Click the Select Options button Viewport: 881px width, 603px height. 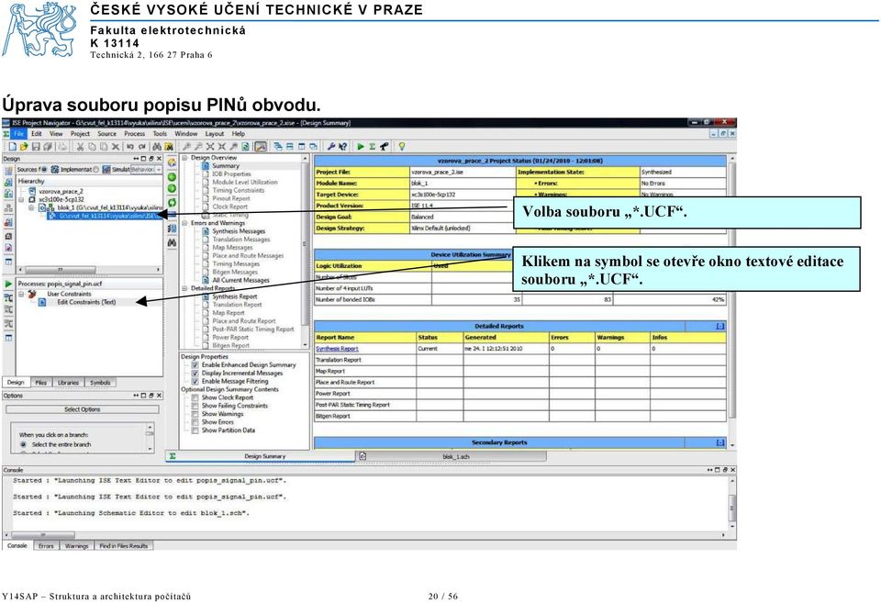(82, 409)
